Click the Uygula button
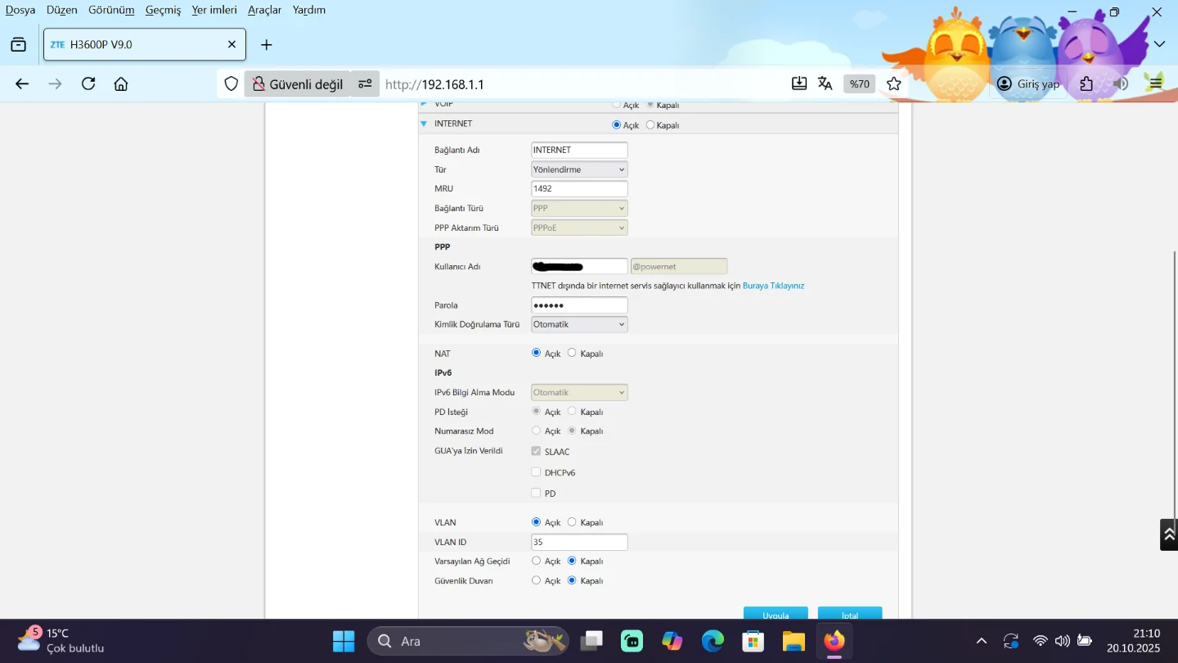 (776, 614)
